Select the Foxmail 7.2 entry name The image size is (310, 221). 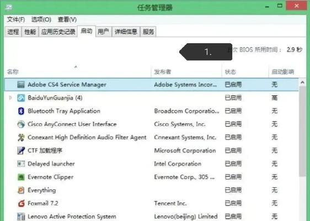click(x=43, y=203)
